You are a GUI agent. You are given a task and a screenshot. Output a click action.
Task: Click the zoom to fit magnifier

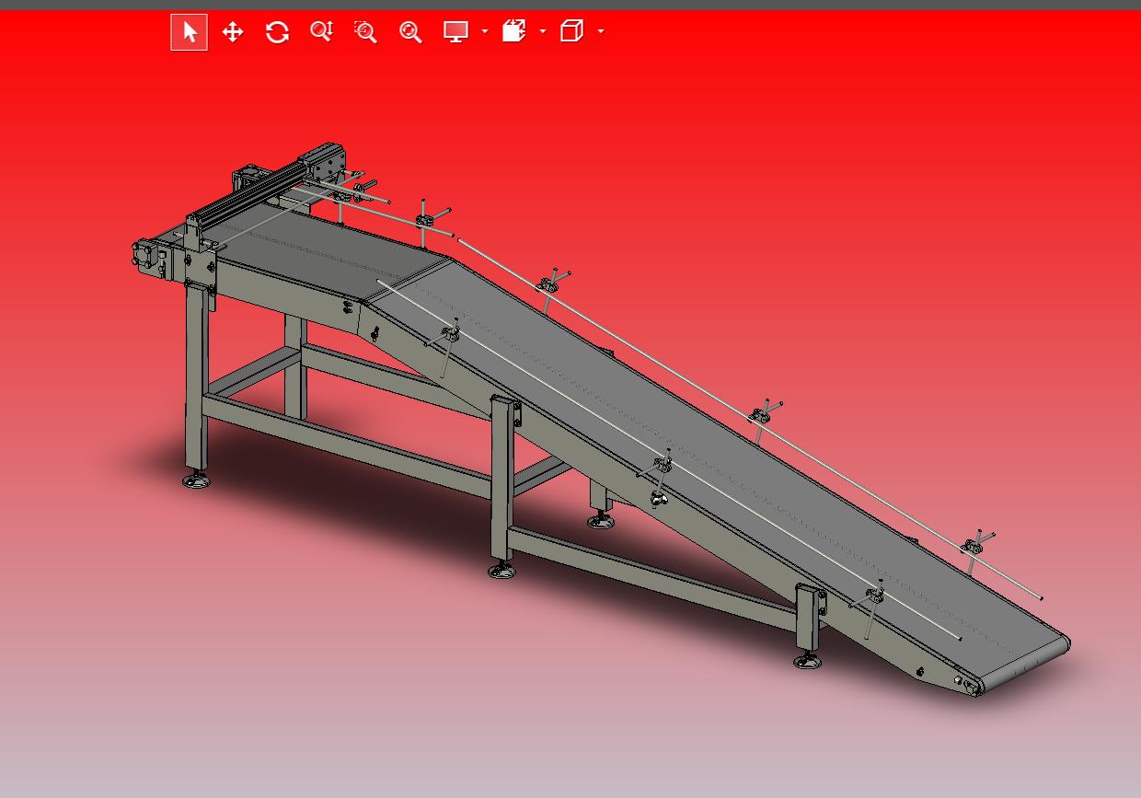tap(410, 32)
